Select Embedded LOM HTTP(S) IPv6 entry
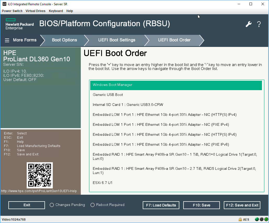This screenshot has height=223, width=269. click(x=176, y=135)
